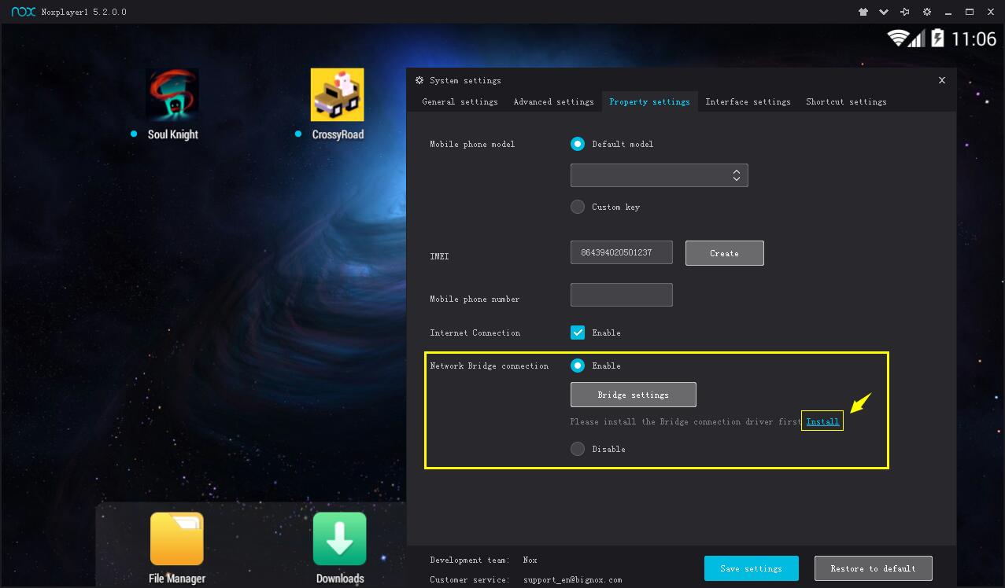Expand the title bar down-arrow menu
Screen dimensions: 1005x588
click(x=884, y=12)
